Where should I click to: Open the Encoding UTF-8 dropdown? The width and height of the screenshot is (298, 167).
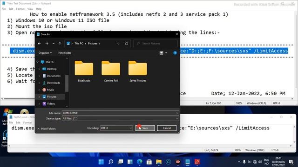pos(116,128)
